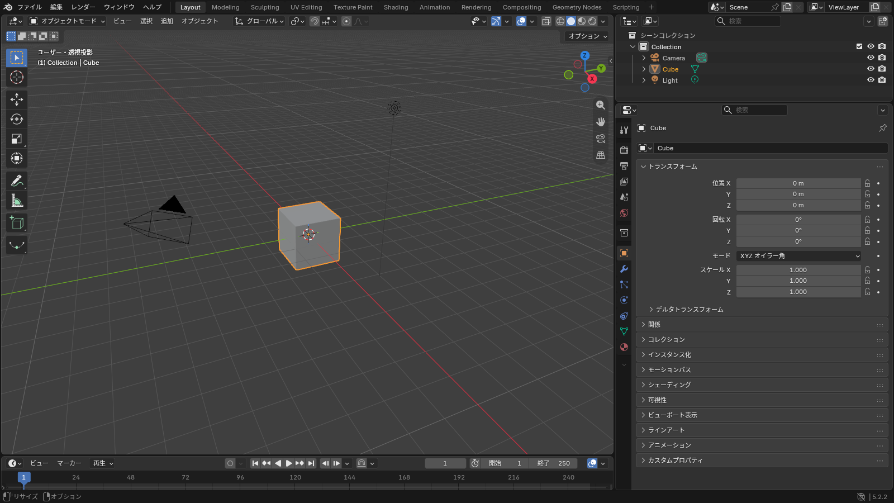Select the Annotate pencil tool
The image size is (894, 503).
[17, 181]
